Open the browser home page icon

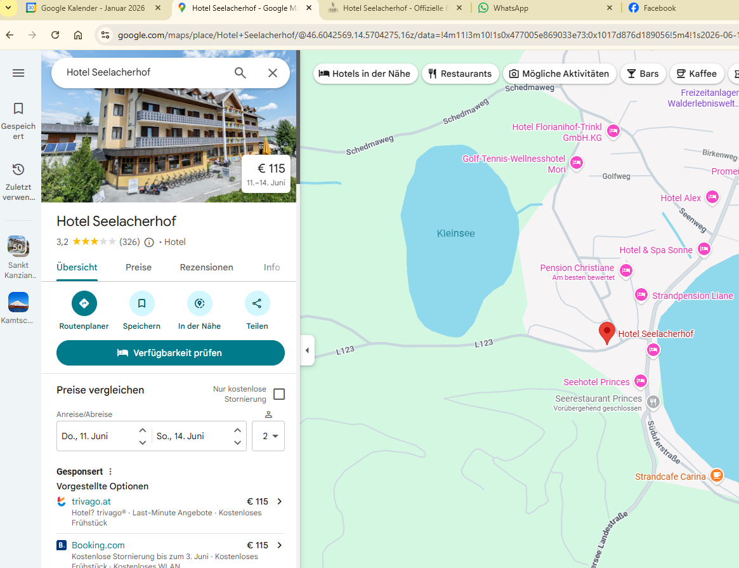(x=78, y=35)
